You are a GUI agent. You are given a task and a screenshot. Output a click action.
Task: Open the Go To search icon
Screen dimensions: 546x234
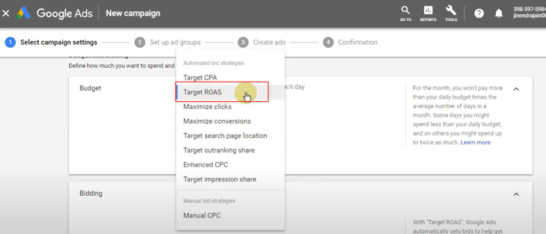coord(405,13)
